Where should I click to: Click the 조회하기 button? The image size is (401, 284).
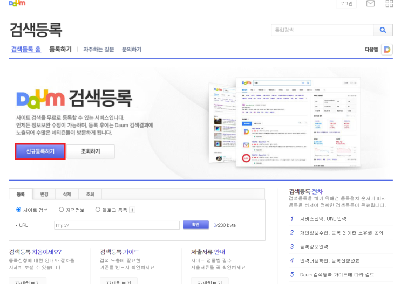click(91, 151)
